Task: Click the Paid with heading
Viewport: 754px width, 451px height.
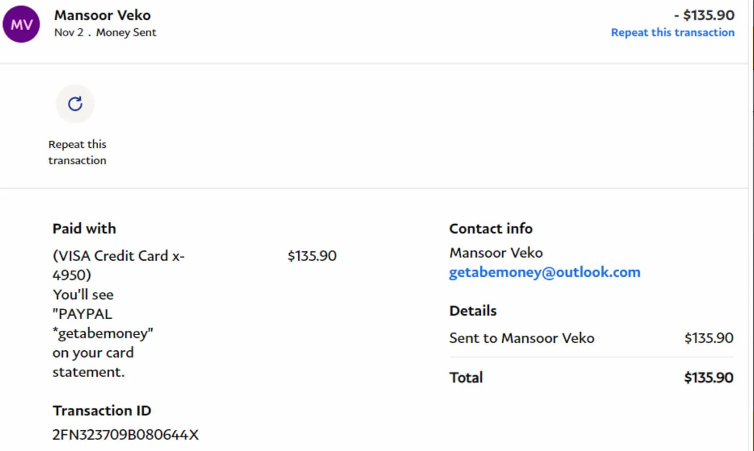Action: pyautogui.click(x=84, y=228)
